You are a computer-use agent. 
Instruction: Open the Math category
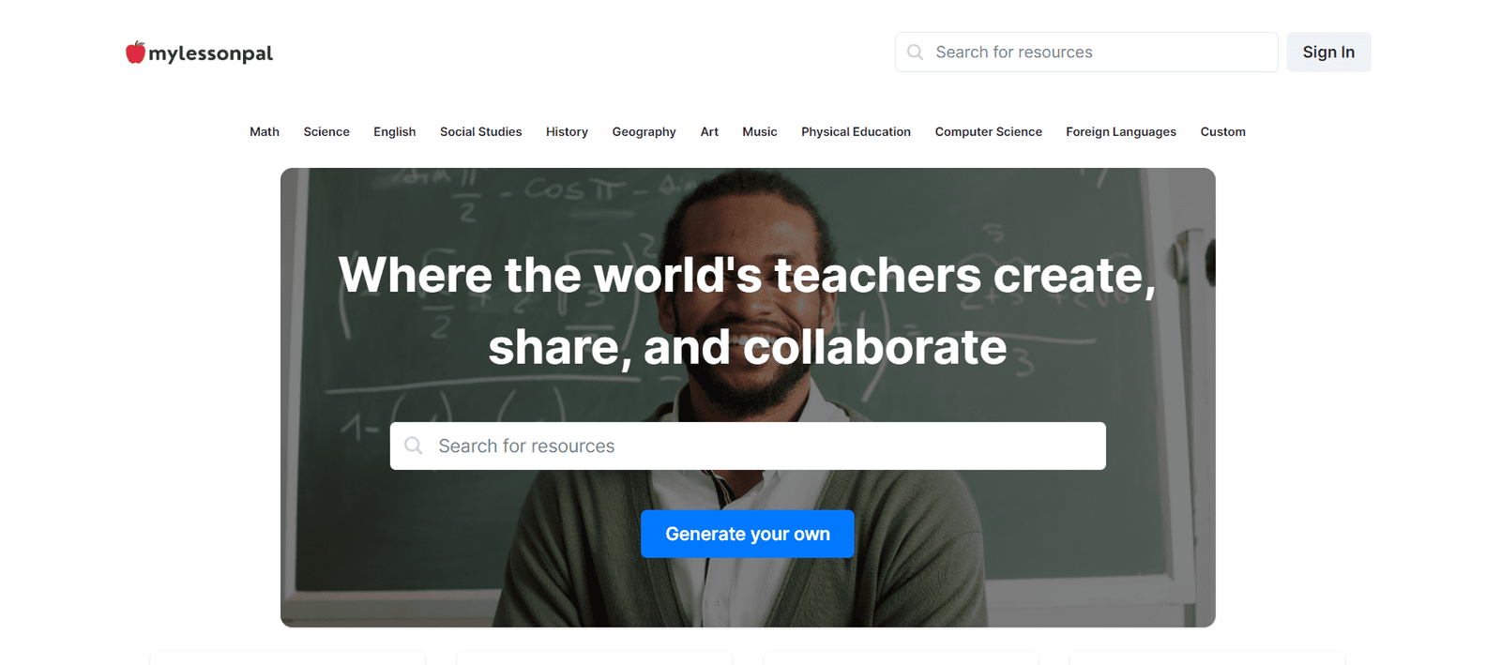pos(265,132)
